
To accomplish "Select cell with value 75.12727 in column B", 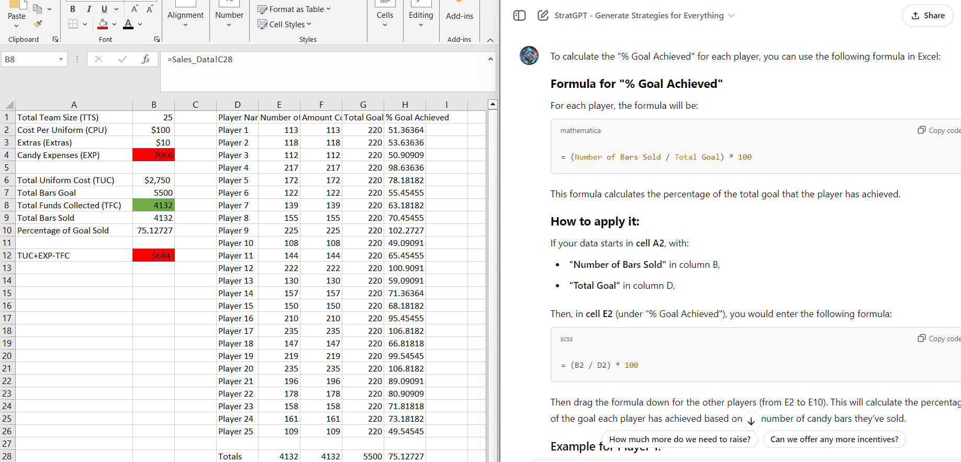I will pyautogui.click(x=153, y=230).
